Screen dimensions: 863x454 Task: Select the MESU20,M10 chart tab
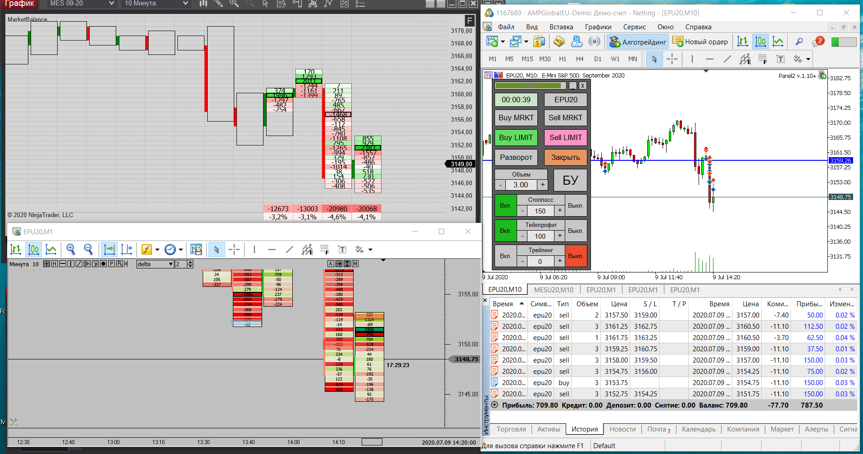(x=554, y=290)
